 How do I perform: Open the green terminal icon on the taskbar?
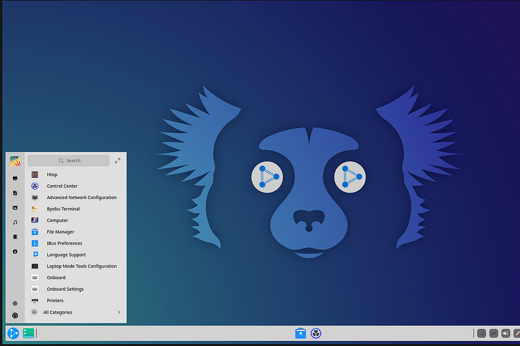pyautogui.click(x=27, y=333)
